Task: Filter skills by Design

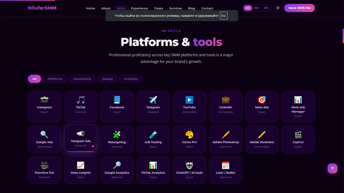Action: (x=107, y=79)
